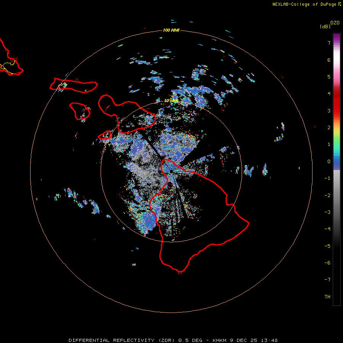Click the -2 value on color scale
The image size is (343, 343).
(327, 196)
